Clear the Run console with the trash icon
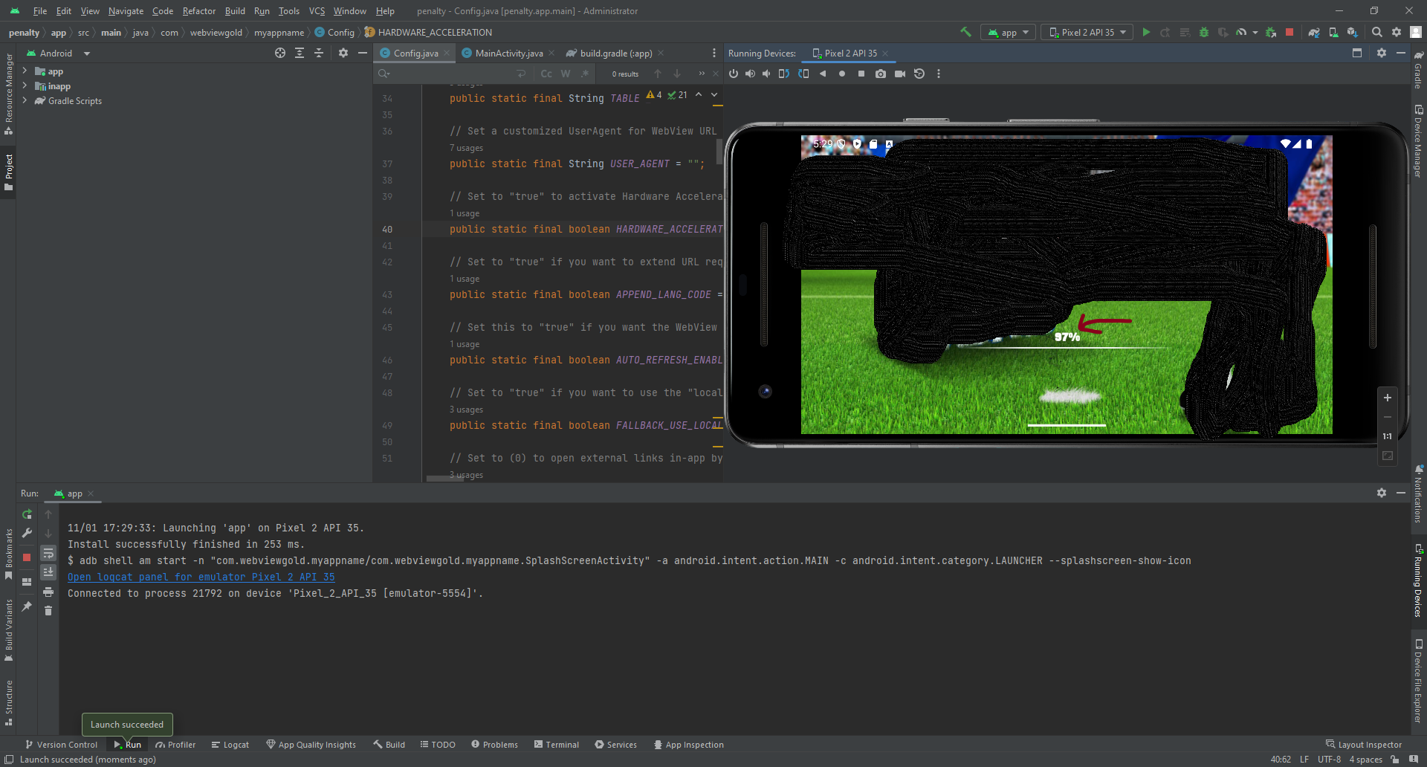The width and height of the screenshot is (1427, 767). coord(48,611)
